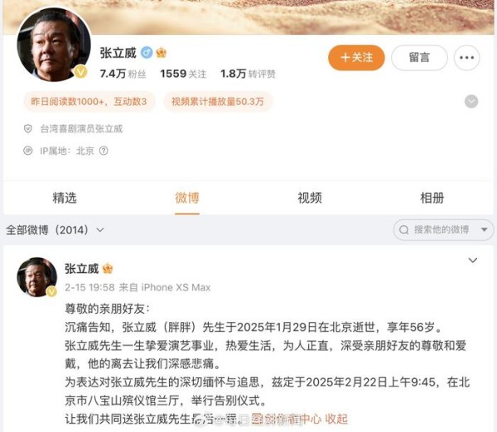Image resolution: width=497 pixels, height=432 pixels.
Task: Open the 全部微博 (2014) filter dropdown
Action: pos(55,229)
